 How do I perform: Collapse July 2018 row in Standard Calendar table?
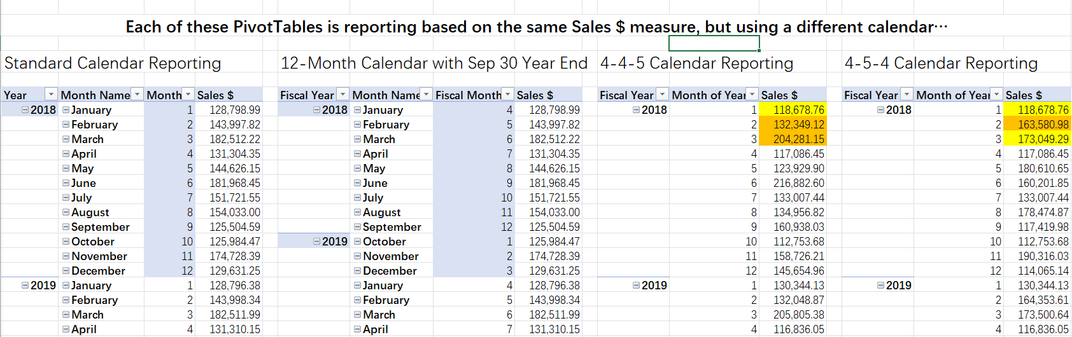(66, 198)
